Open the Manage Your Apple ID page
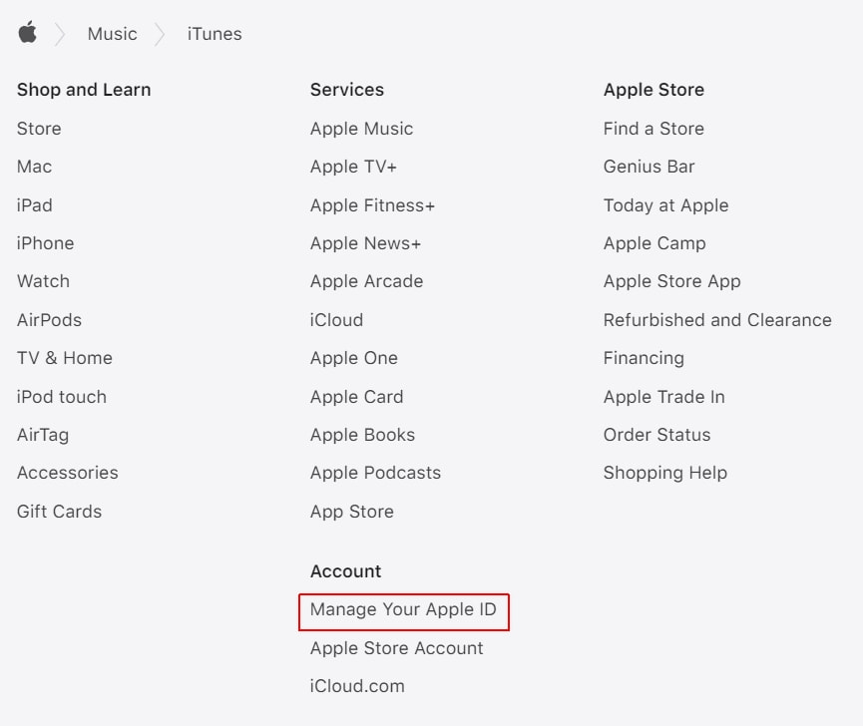This screenshot has height=726, width=863. (x=403, y=609)
